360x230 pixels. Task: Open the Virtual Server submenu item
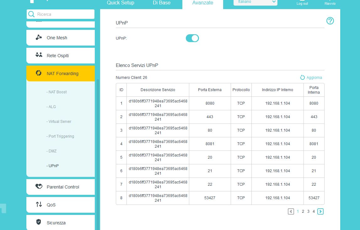(60, 122)
